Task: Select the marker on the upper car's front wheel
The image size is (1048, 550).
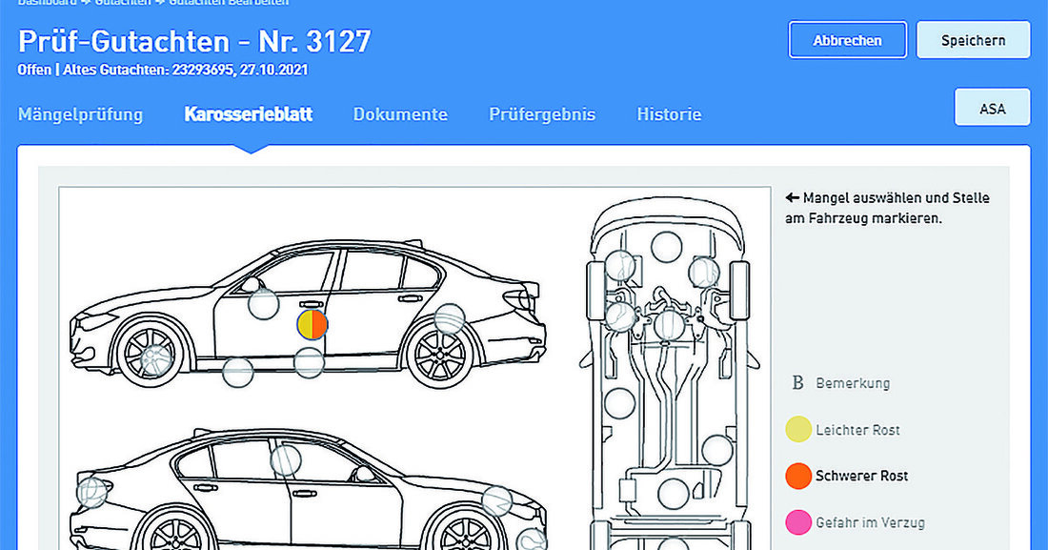Action: 155,358
